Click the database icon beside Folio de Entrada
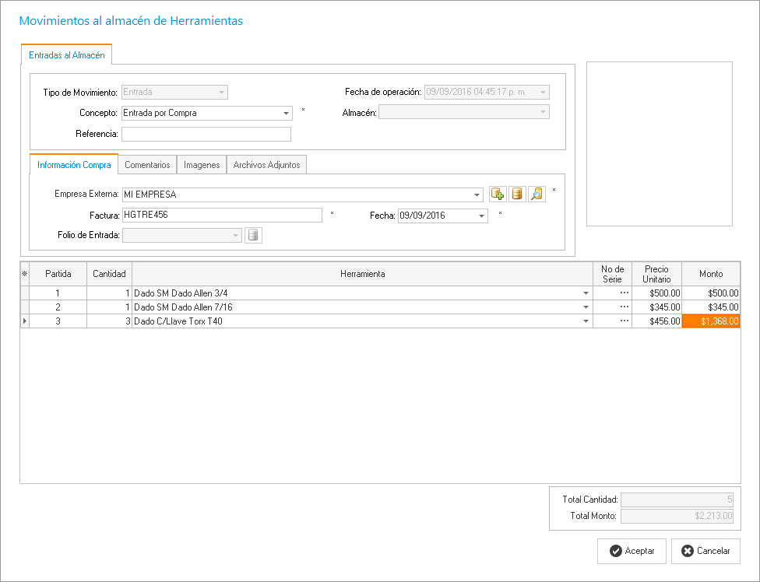 tap(253, 236)
